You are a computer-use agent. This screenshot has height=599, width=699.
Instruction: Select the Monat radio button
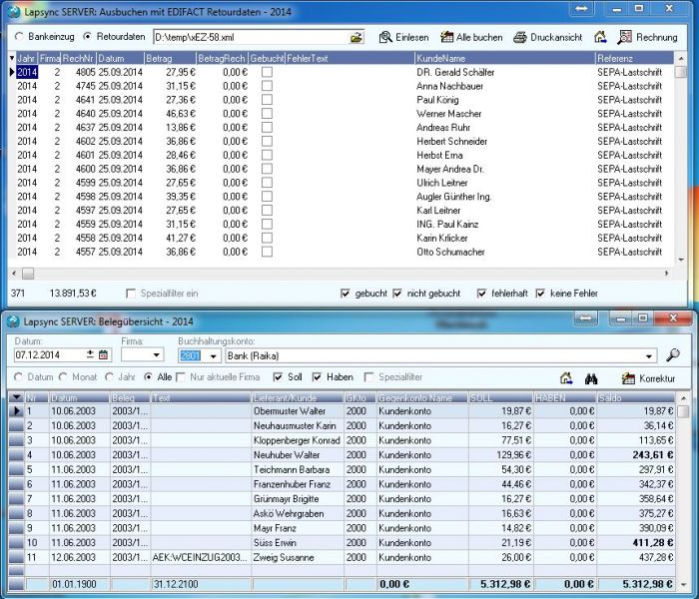click(x=65, y=377)
